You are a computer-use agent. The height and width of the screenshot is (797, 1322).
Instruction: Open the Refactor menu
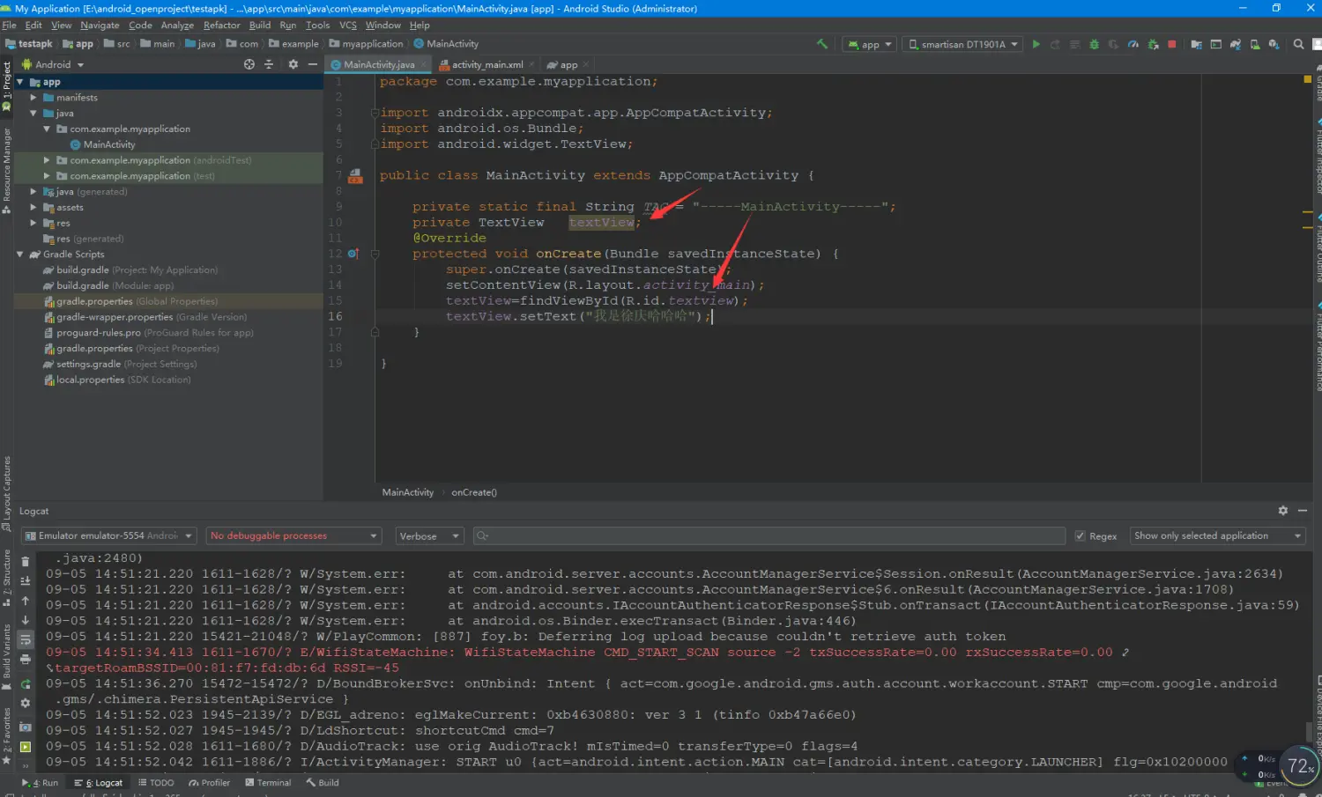[x=221, y=26]
